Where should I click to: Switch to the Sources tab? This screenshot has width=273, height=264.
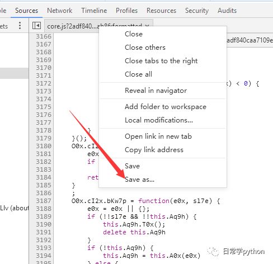26,11
